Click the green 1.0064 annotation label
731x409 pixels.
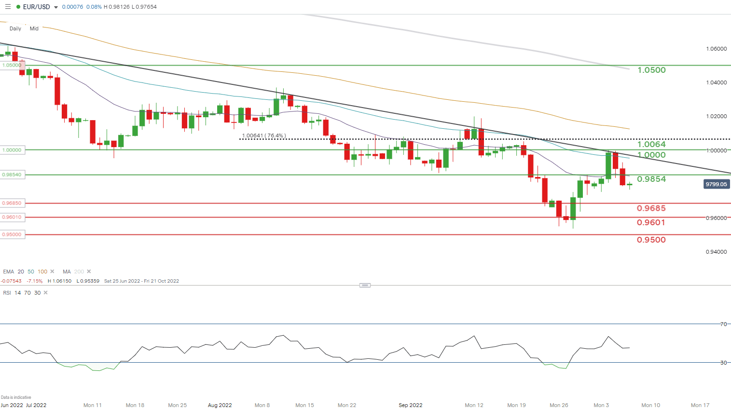(x=651, y=144)
